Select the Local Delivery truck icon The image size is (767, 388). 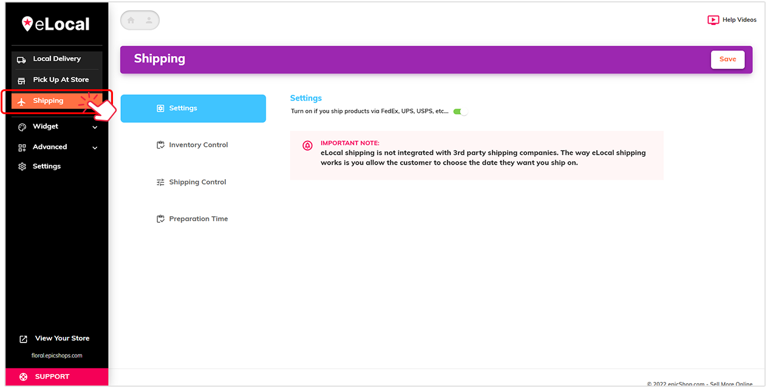coord(22,58)
